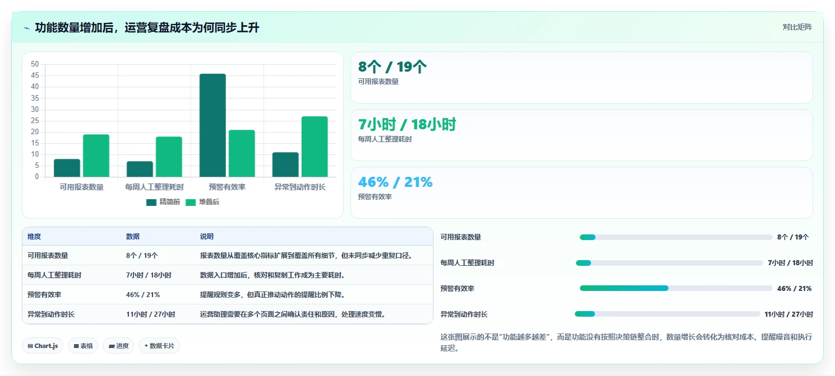Click the 预警有效率 caption under the third stat card
The width and height of the screenshot is (835, 376).
coord(375,197)
